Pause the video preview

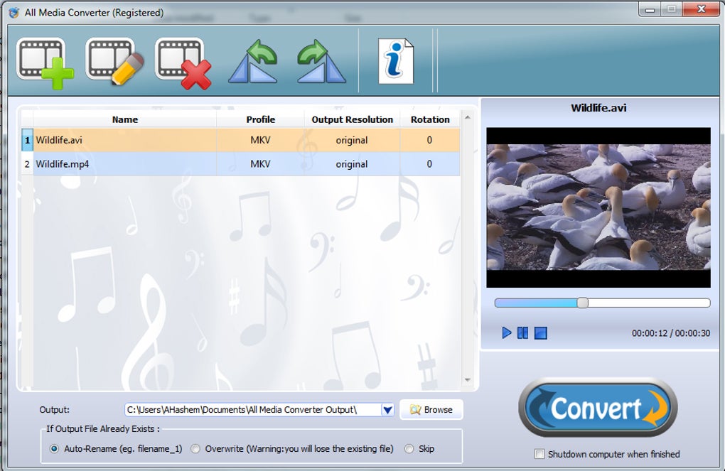tap(523, 332)
